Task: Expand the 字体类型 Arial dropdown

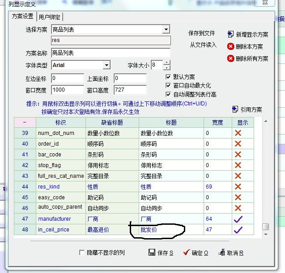Action: pyautogui.click(x=106, y=65)
